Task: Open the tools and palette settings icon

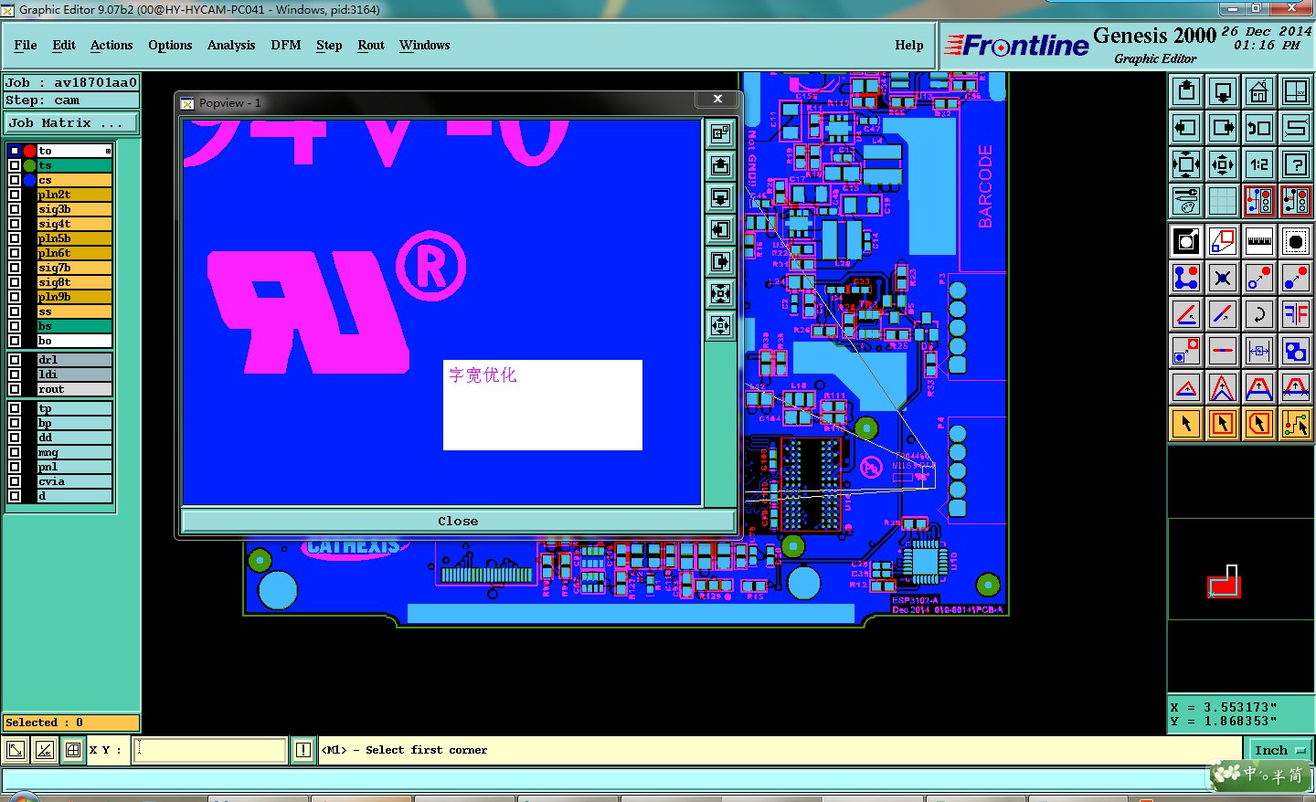Action: tap(1186, 201)
